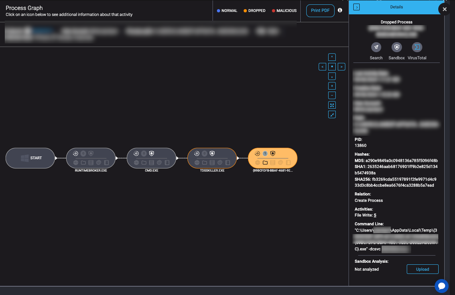Click Print PDF to export the process graph
Image resolution: width=455 pixels, height=295 pixels.
(x=320, y=11)
